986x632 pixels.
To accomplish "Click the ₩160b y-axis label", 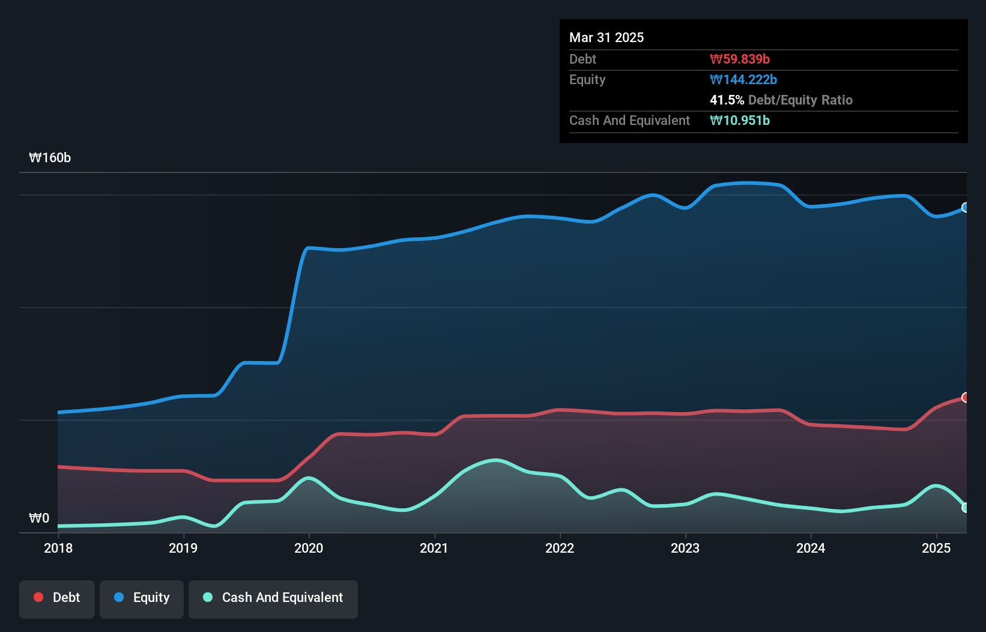I will click(50, 158).
